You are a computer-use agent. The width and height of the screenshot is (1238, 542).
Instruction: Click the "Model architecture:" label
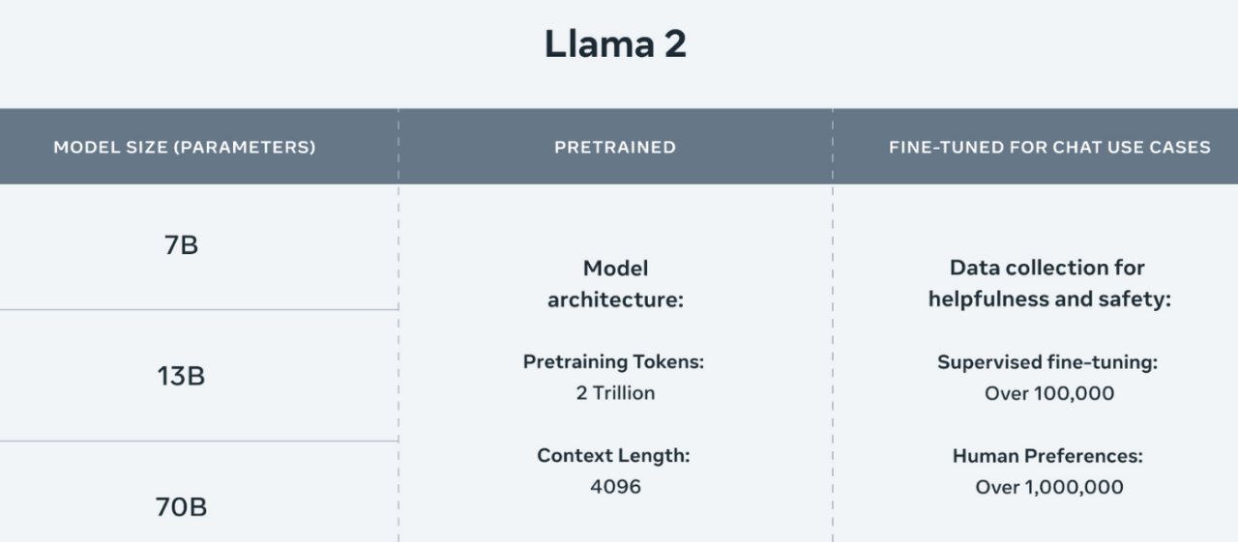tap(615, 284)
